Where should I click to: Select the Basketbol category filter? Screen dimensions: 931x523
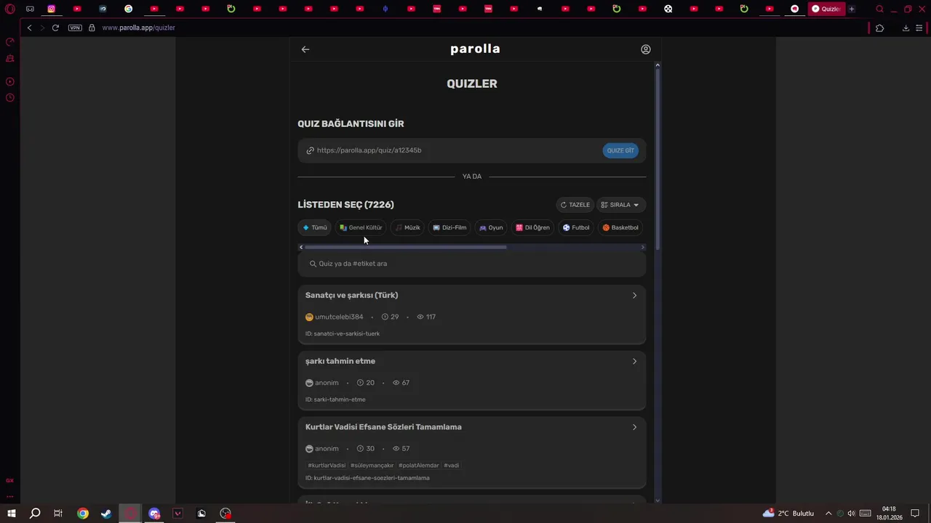pos(620,227)
